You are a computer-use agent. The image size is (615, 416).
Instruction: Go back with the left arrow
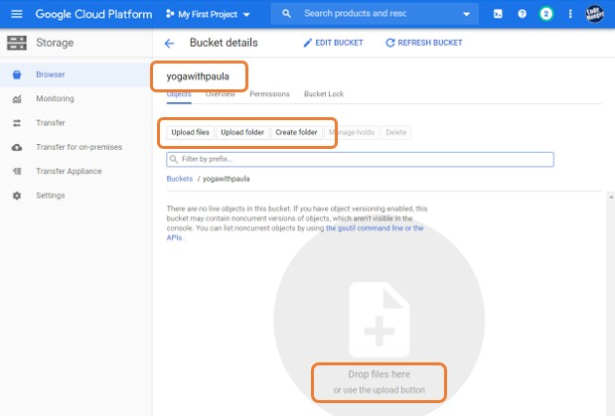tap(169, 43)
